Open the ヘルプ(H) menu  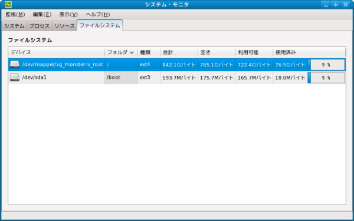click(x=97, y=14)
